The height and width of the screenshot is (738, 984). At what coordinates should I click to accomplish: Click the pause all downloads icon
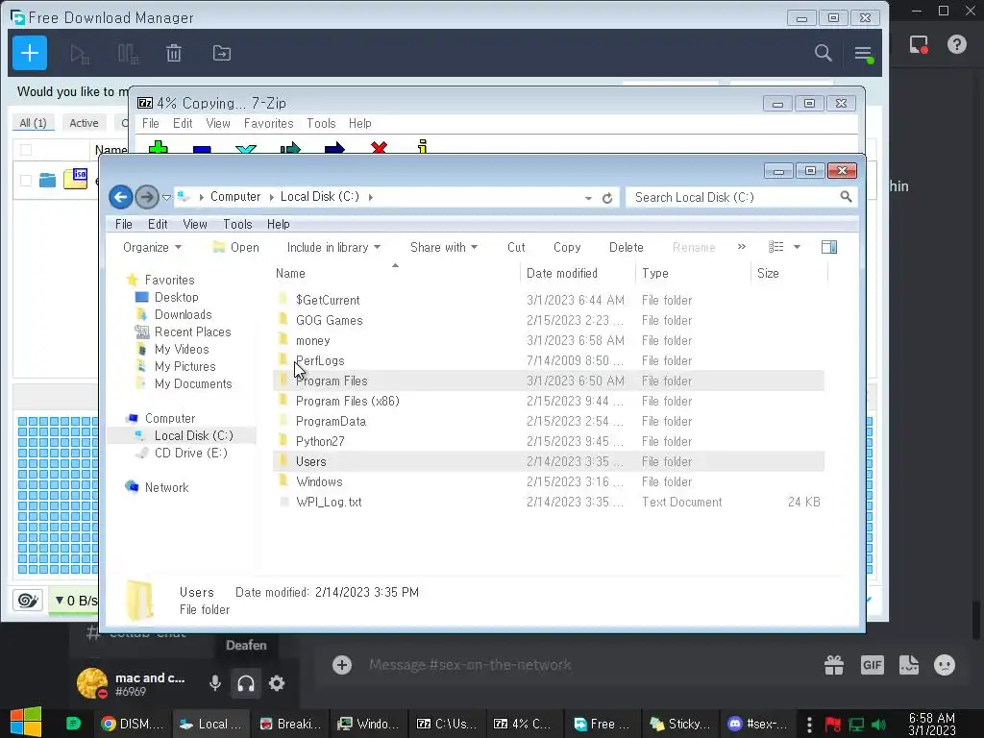(128, 54)
